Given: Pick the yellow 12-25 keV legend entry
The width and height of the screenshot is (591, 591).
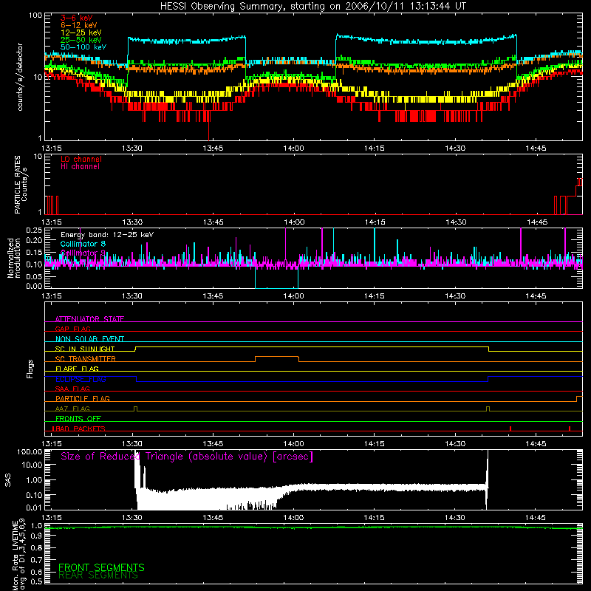Looking at the screenshot, I should (81, 33).
